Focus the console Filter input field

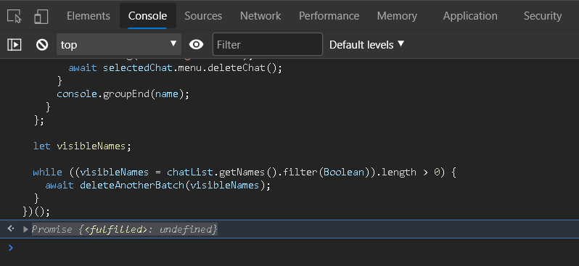click(x=268, y=45)
